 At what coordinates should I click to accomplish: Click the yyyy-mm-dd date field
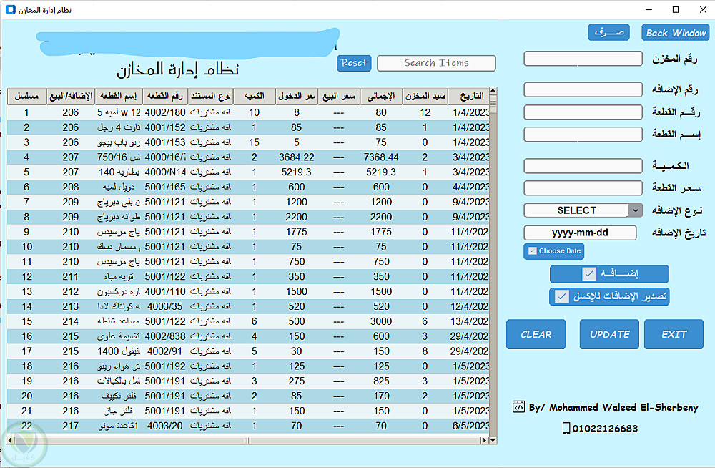click(580, 233)
